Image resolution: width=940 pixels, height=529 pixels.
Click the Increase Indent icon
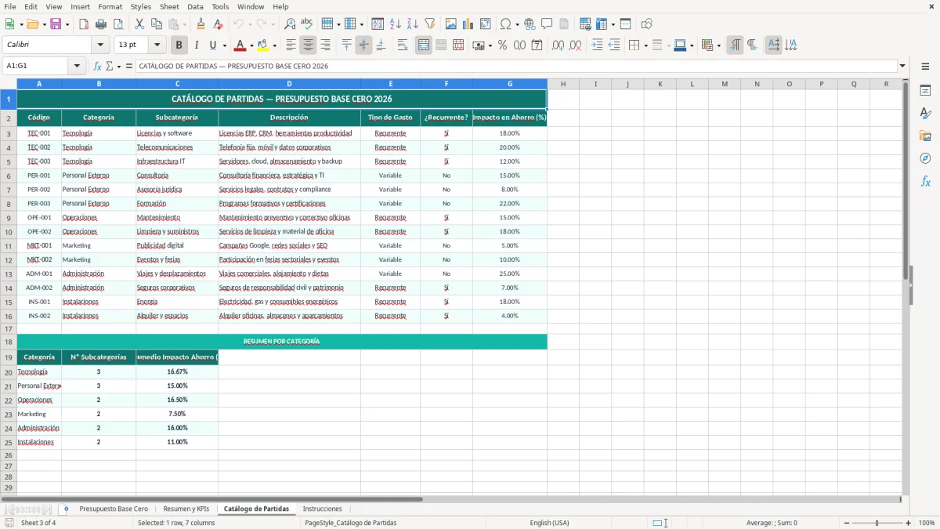click(597, 45)
